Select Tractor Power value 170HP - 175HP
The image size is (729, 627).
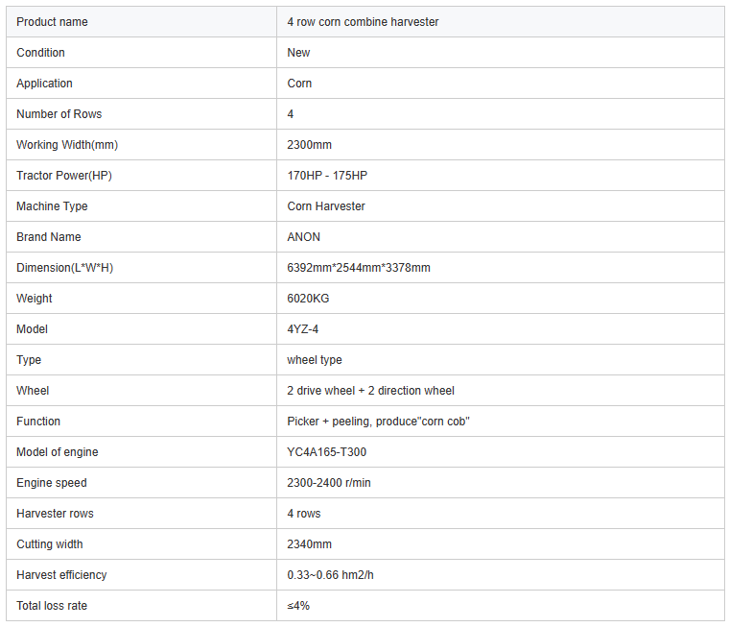click(327, 176)
